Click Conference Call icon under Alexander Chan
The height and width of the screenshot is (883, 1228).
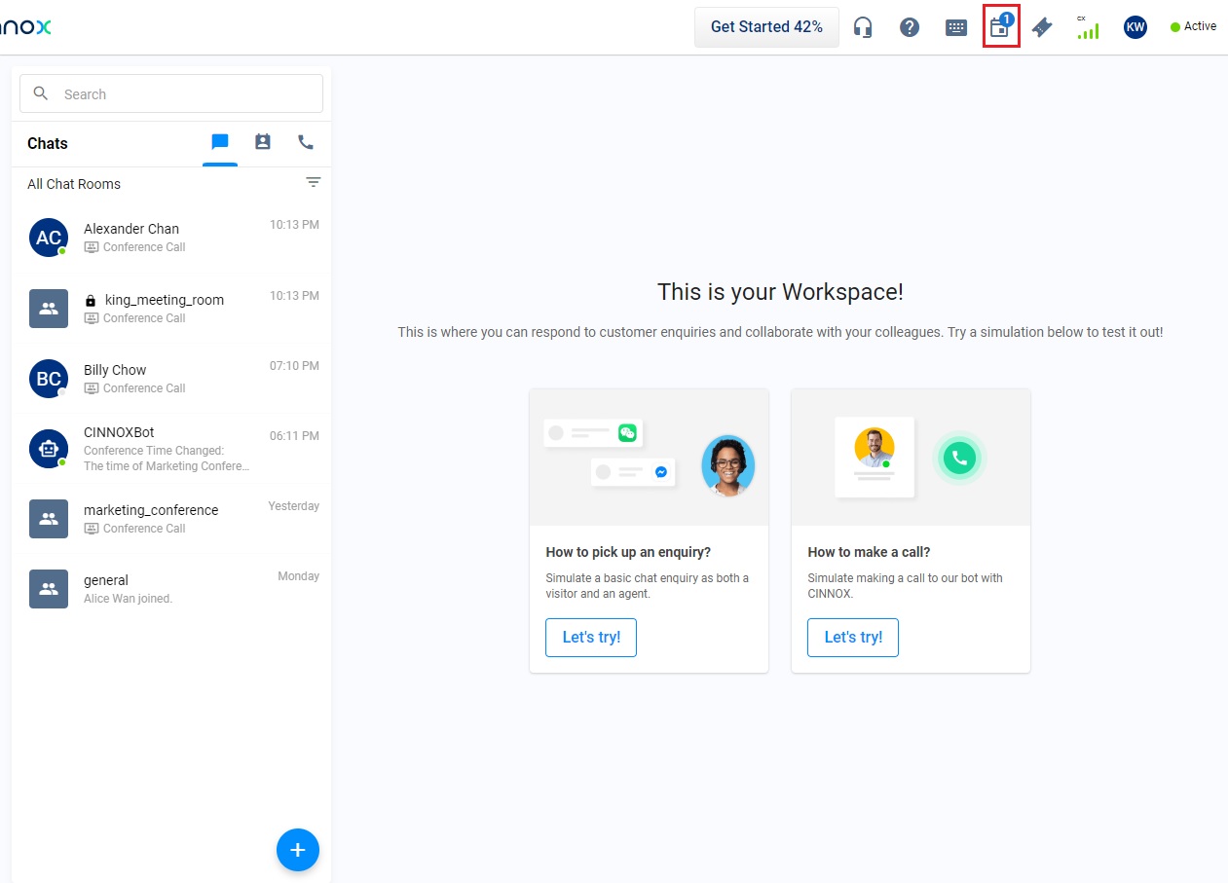[91, 247]
